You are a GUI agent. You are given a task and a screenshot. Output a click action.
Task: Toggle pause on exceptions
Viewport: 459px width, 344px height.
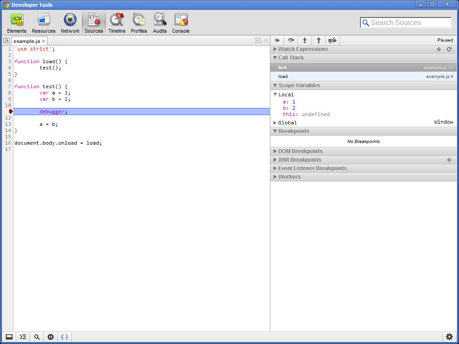(51, 337)
